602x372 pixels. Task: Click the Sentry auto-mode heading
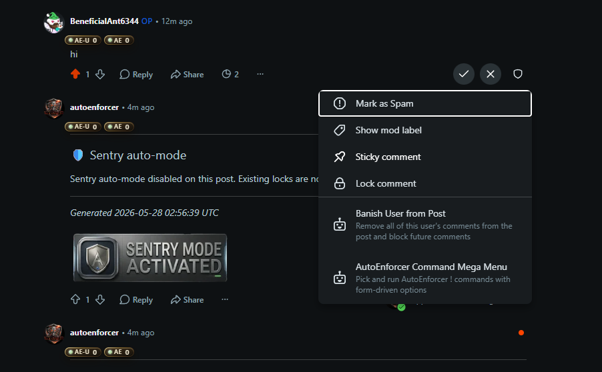[x=138, y=155]
